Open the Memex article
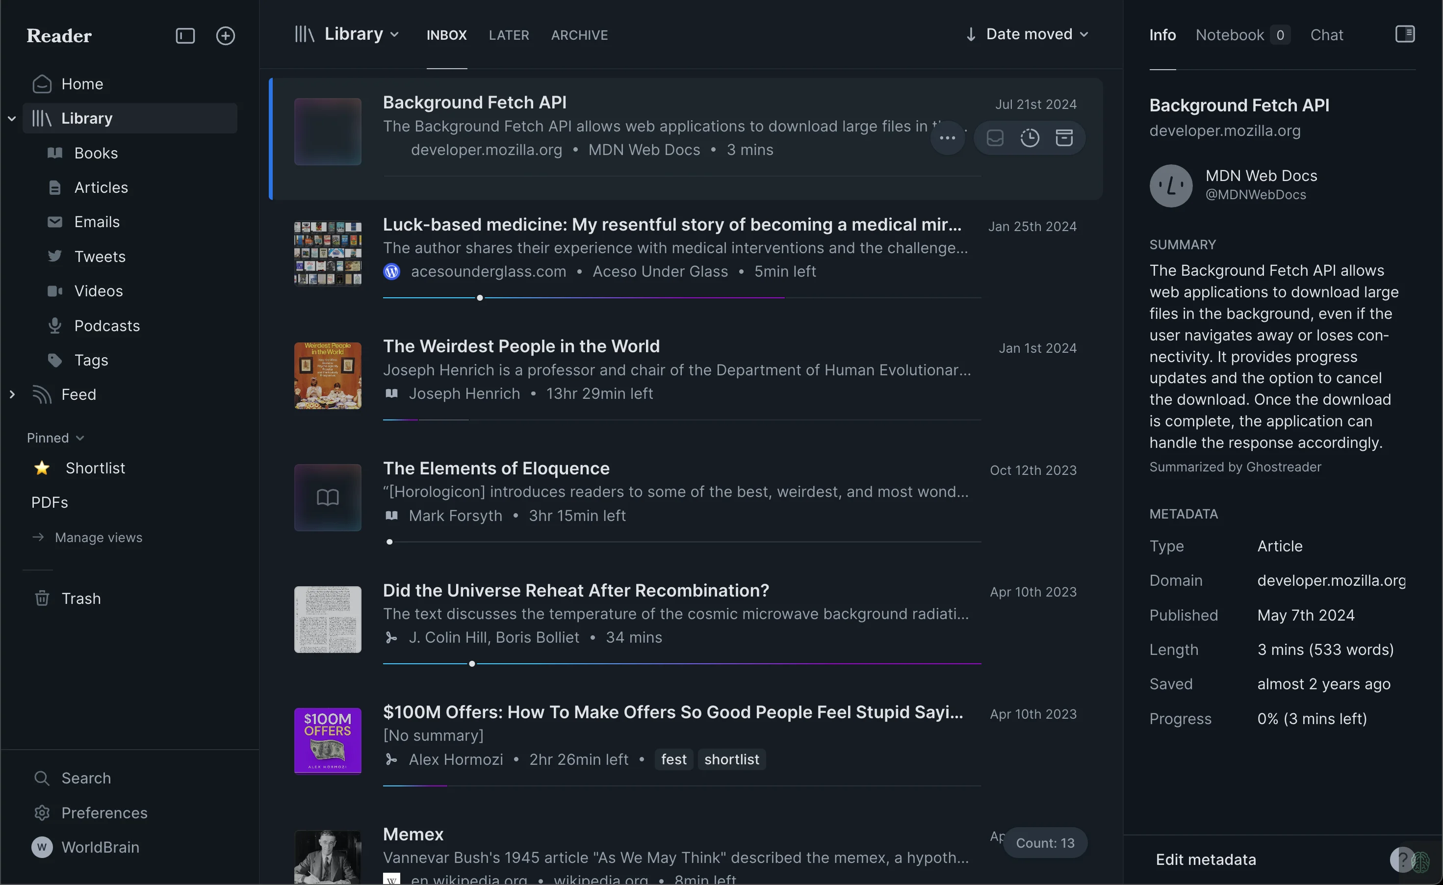This screenshot has width=1443, height=885. point(413,834)
